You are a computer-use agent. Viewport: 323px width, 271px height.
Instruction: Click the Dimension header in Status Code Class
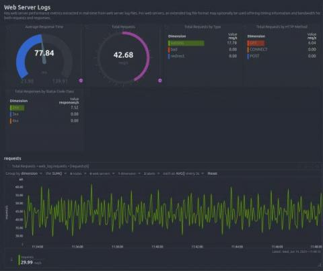[x=19, y=101]
